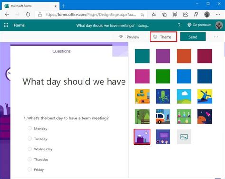The image size is (225, 179).
Task: Upload a custom theme image
Action: click(x=184, y=137)
